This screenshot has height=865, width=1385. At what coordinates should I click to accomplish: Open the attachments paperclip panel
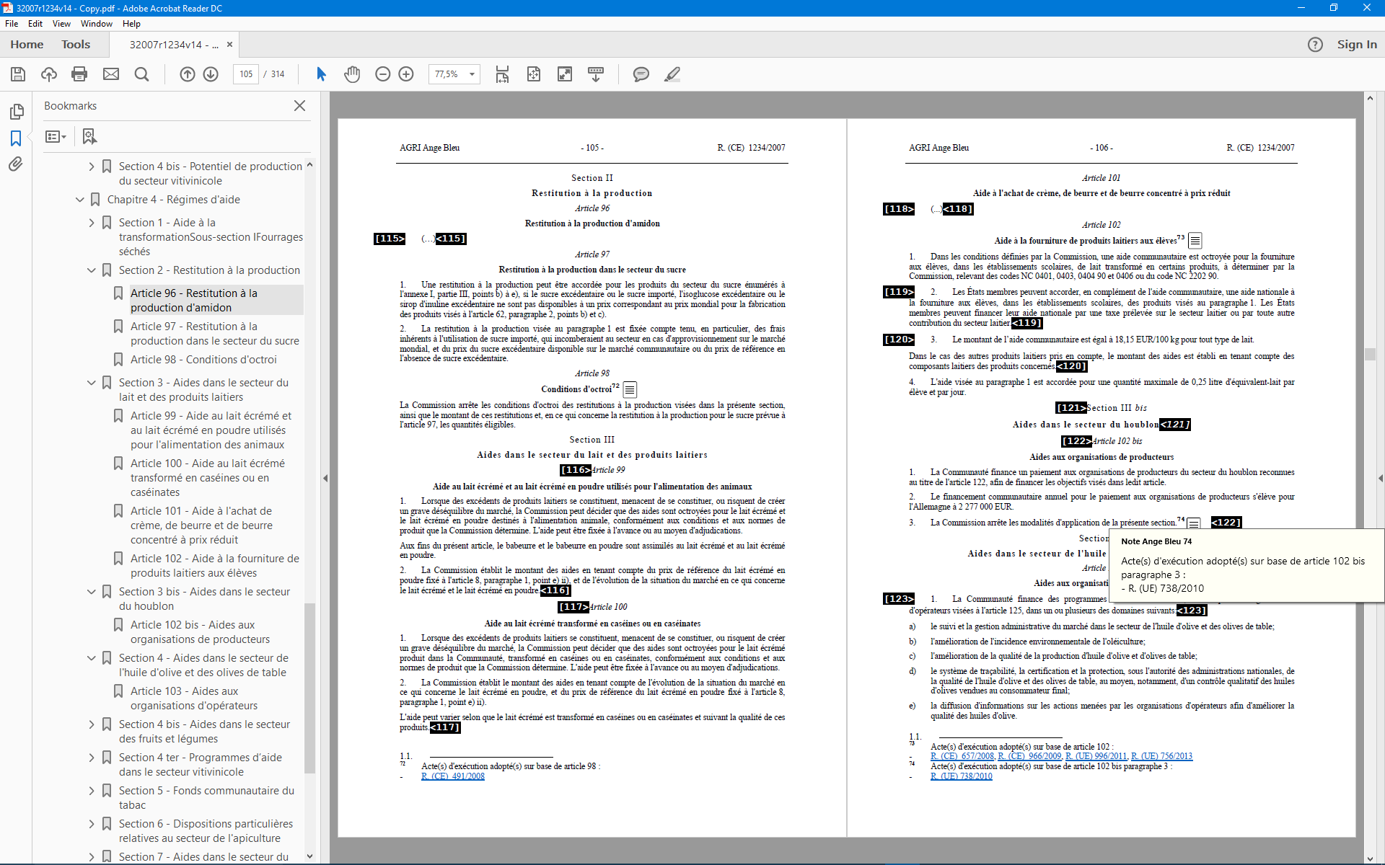tap(16, 164)
